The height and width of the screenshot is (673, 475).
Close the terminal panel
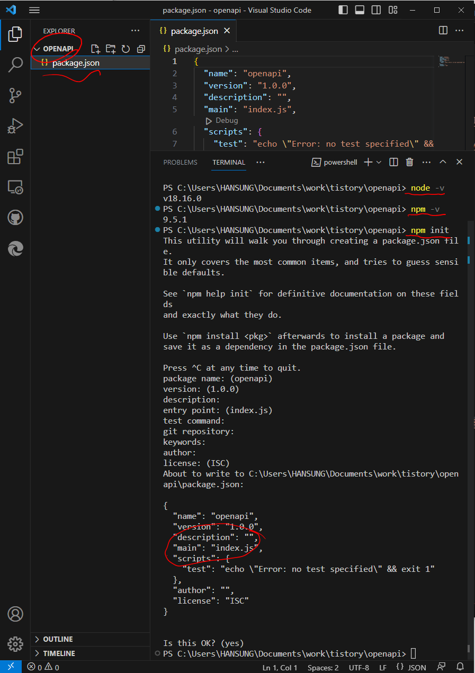click(459, 162)
